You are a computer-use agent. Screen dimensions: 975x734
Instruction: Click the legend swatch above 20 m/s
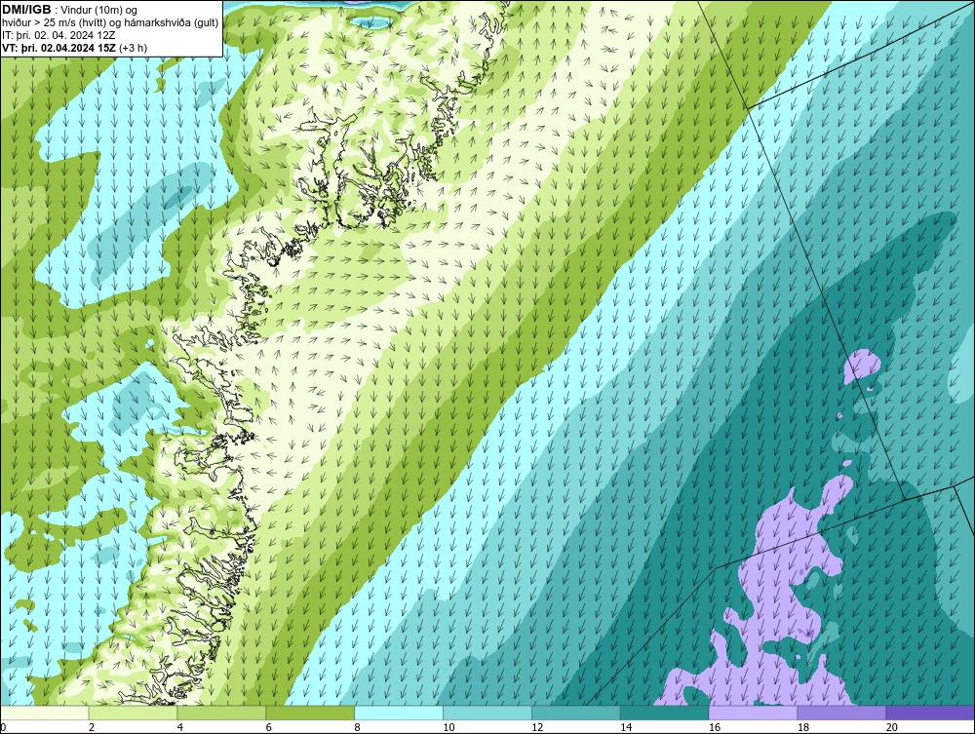tap(930, 713)
